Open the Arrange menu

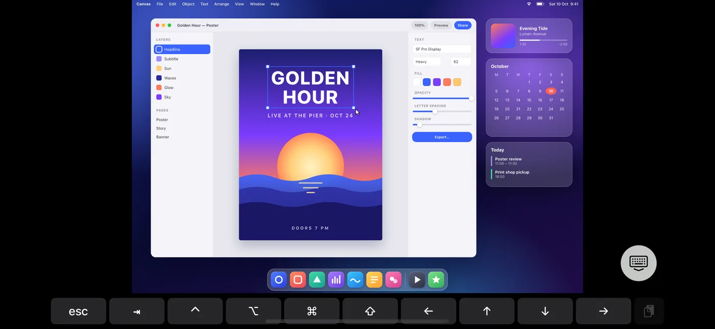(222, 4)
